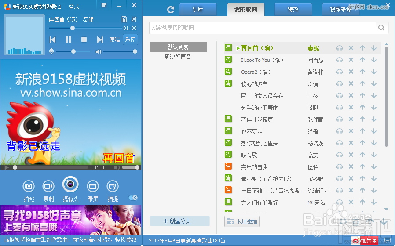The width and height of the screenshot is (395, 246).
Task: Open the 摄像头 camera icon
Action: point(70,184)
